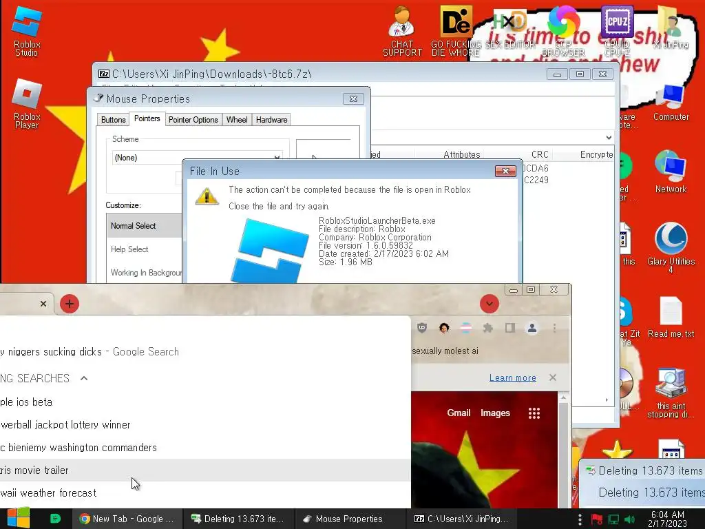
Task: Click the volume speaker tray icon
Action: [x=629, y=519]
